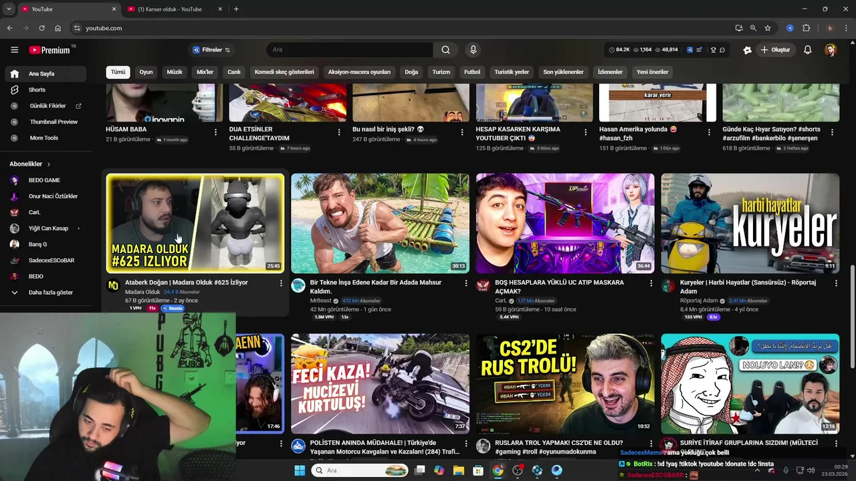This screenshot has height=481, width=856.
Task: Open the account avatar menu
Action: tap(831, 50)
